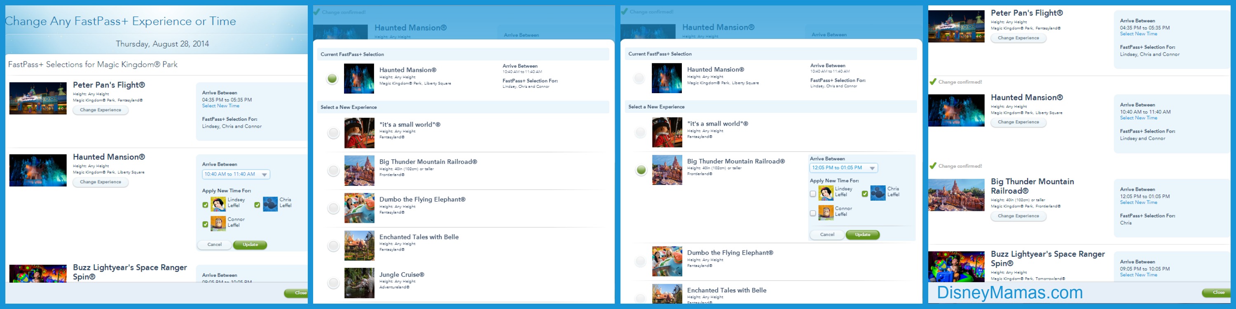Click Update beside the 10:40 AM time selection
The width and height of the screenshot is (1236, 309).
click(250, 245)
